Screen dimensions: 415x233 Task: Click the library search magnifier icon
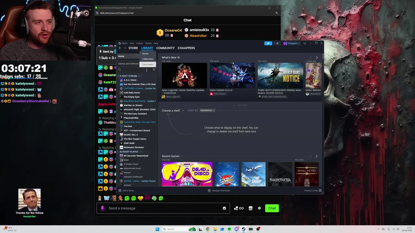[119, 70]
